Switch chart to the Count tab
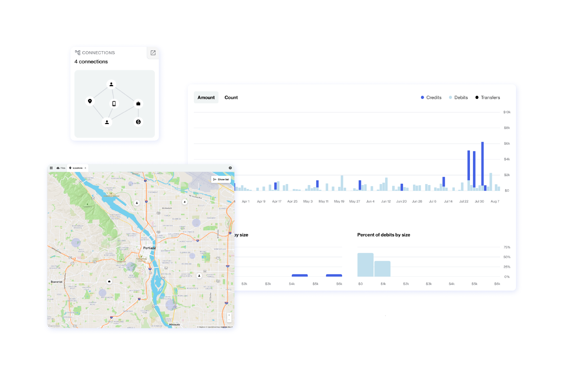 (231, 97)
